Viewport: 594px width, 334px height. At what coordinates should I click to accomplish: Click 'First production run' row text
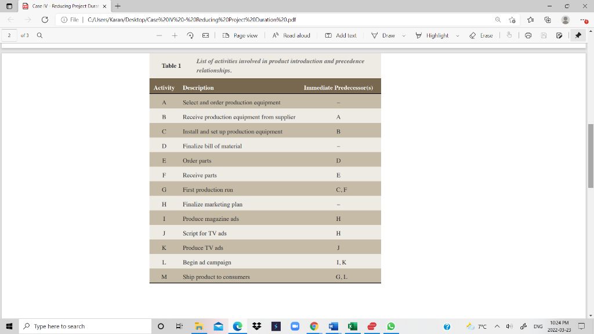click(208, 190)
